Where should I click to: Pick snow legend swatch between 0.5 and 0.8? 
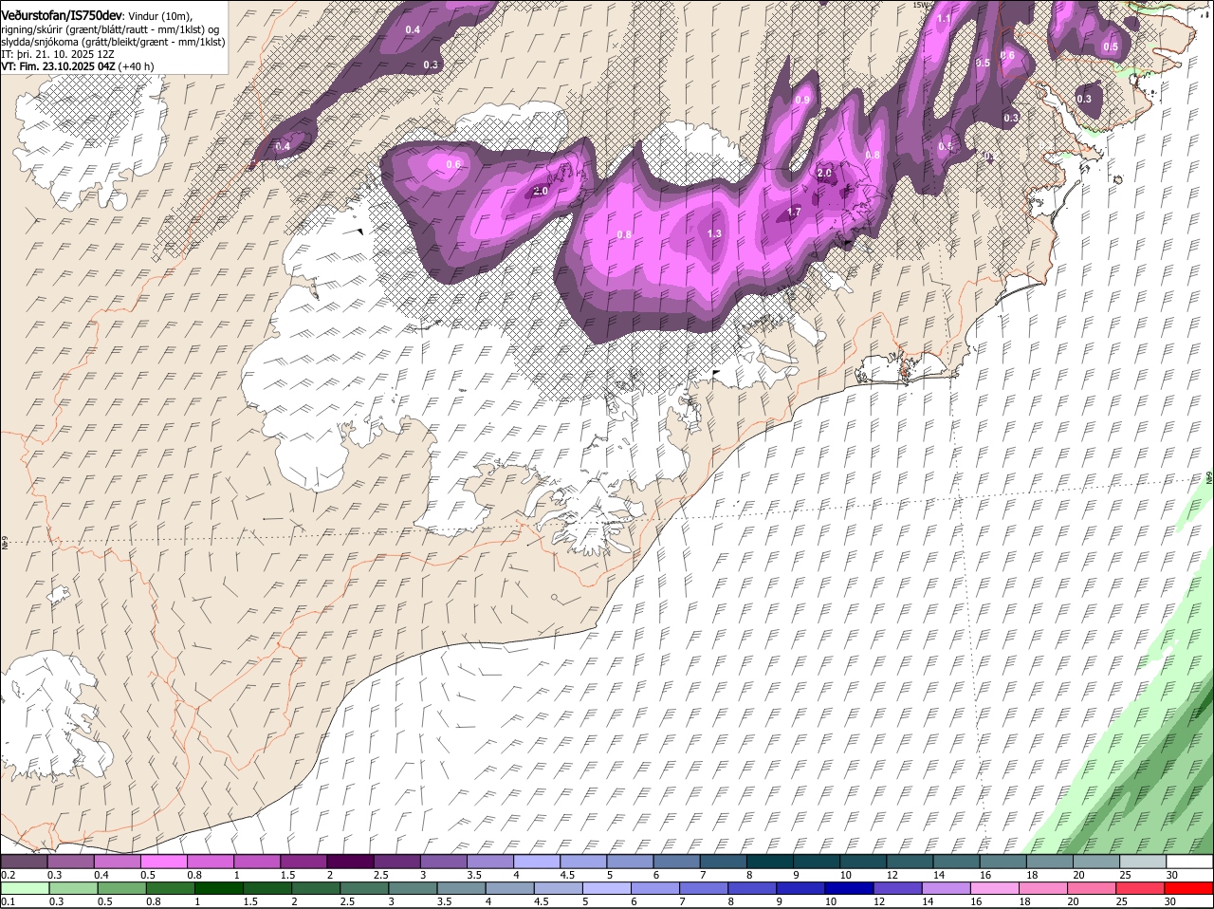[x=164, y=862]
